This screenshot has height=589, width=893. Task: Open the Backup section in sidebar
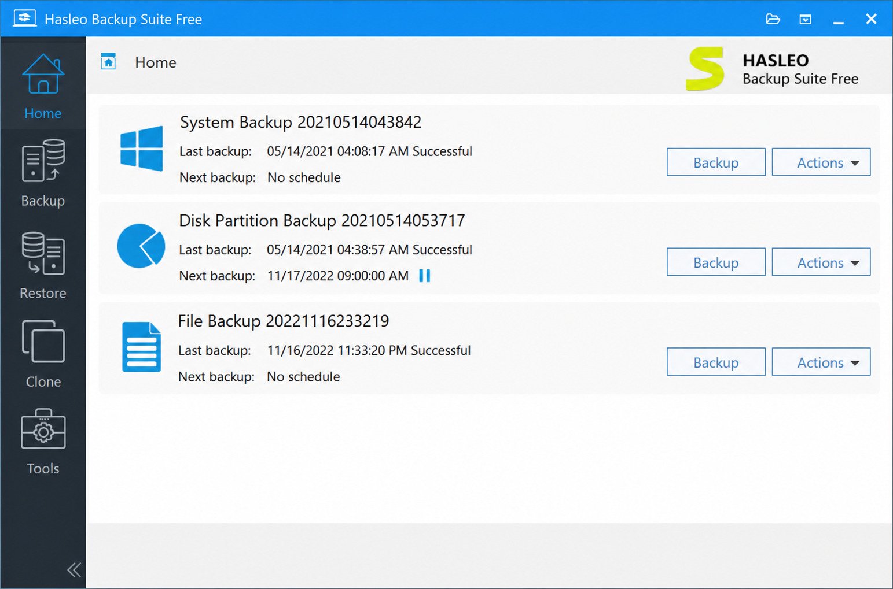pos(43,173)
